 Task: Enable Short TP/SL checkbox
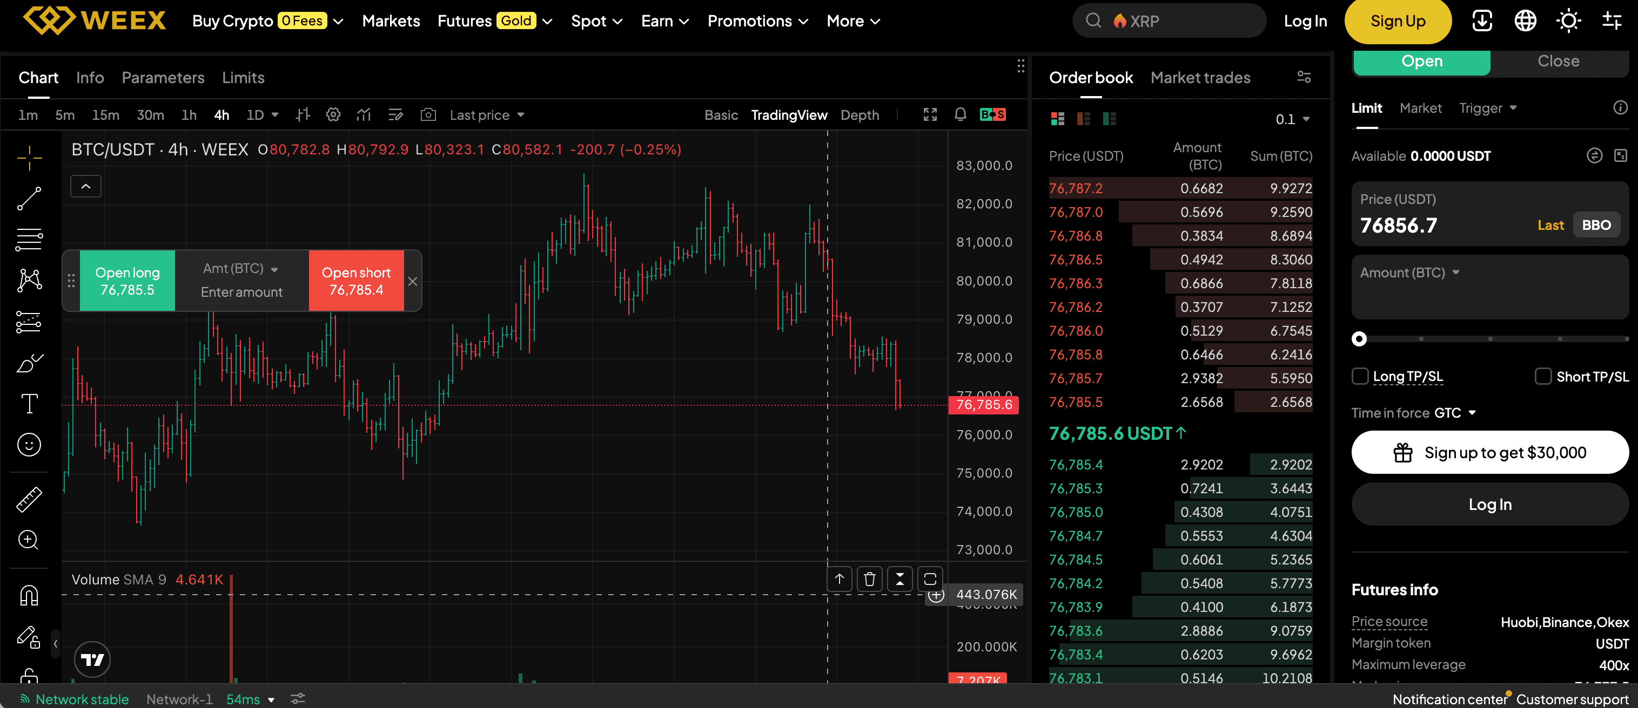pos(1543,377)
